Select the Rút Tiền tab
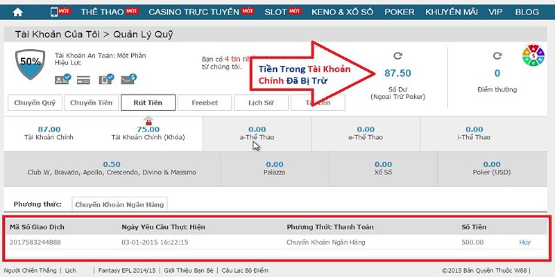This screenshot has width=555, height=277. (x=148, y=102)
